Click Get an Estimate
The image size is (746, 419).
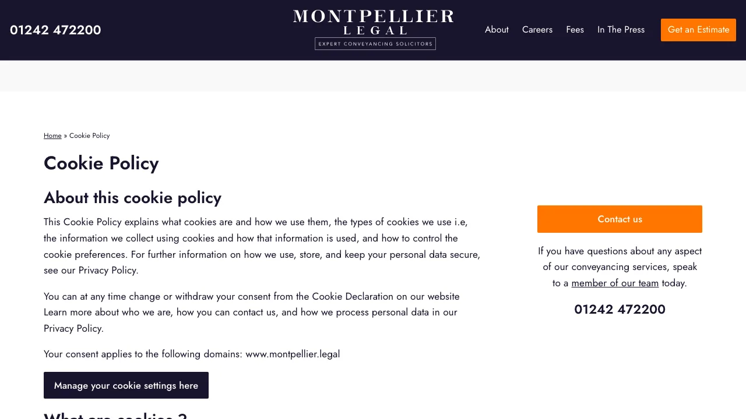pyautogui.click(x=698, y=30)
